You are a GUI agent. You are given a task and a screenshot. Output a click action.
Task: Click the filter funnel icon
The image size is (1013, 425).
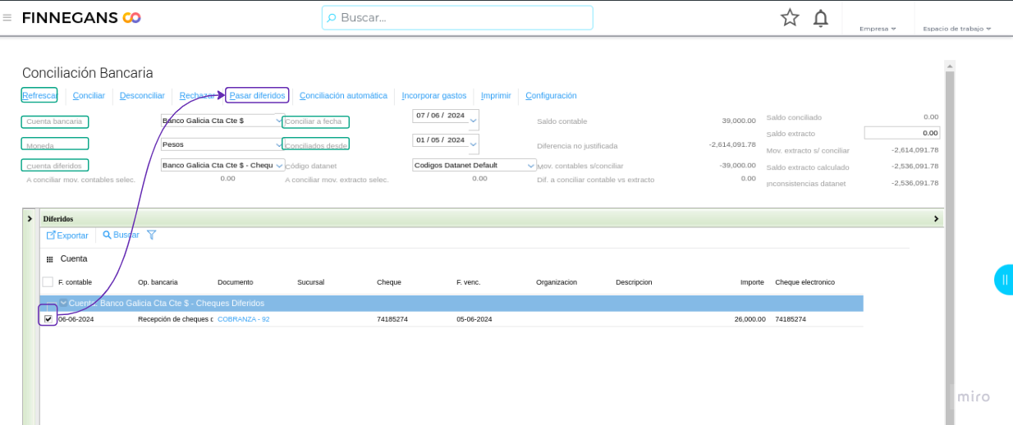(151, 235)
